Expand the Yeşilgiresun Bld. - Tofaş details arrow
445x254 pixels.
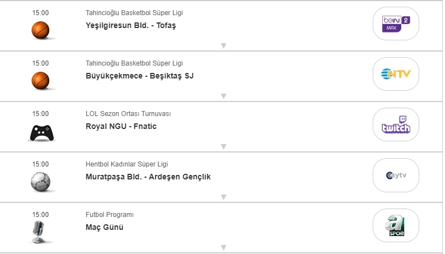click(223, 46)
